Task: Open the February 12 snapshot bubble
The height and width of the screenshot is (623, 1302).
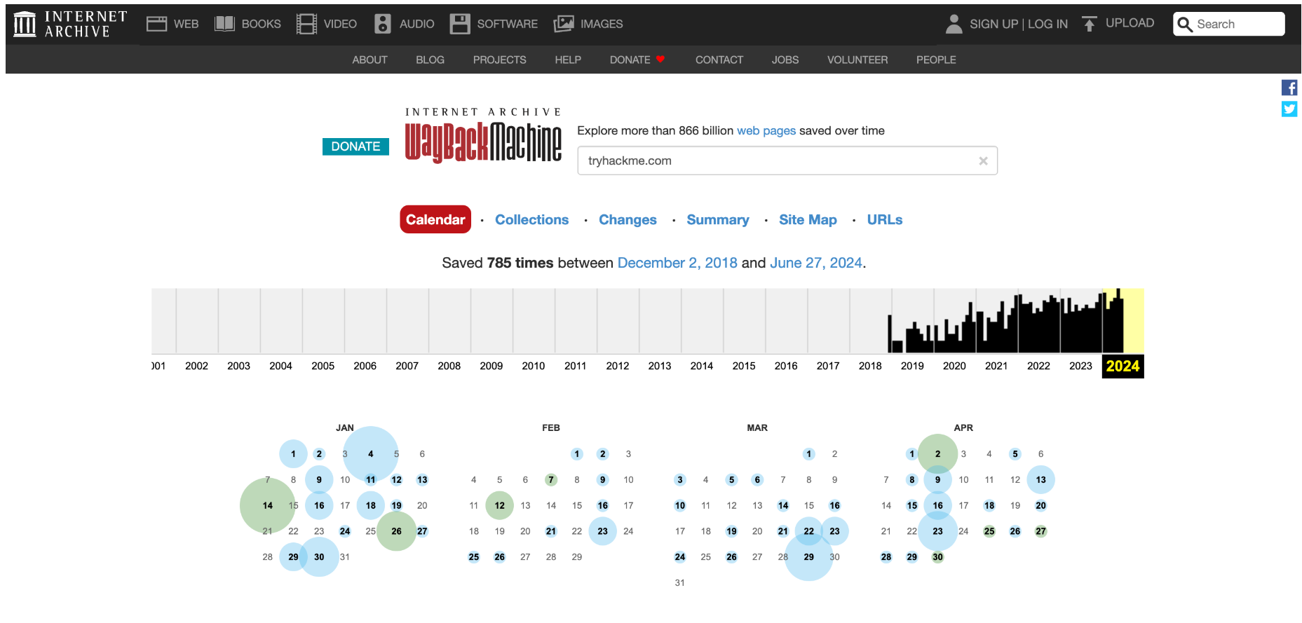Action: coord(500,505)
